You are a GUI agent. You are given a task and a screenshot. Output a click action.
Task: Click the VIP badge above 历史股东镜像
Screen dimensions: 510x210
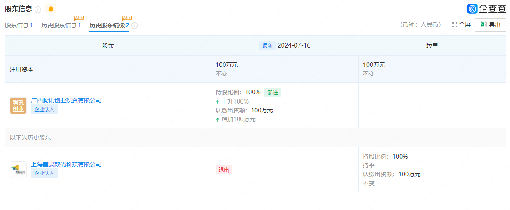click(x=127, y=18)
